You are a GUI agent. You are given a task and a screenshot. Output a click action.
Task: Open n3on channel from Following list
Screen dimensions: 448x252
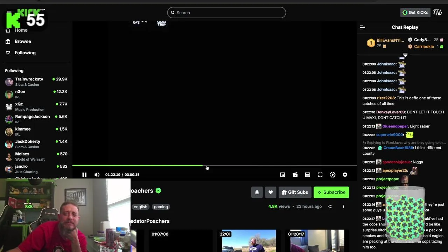36,94
